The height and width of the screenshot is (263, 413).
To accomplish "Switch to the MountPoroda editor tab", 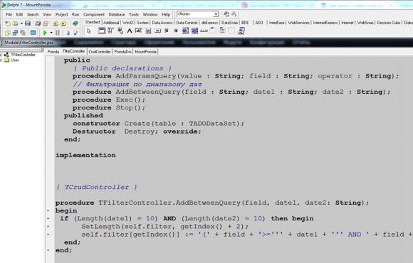I will 146,52.
